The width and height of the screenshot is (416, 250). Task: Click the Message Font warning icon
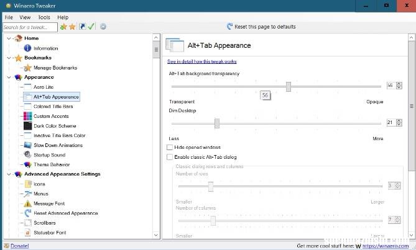coord(27,203)
